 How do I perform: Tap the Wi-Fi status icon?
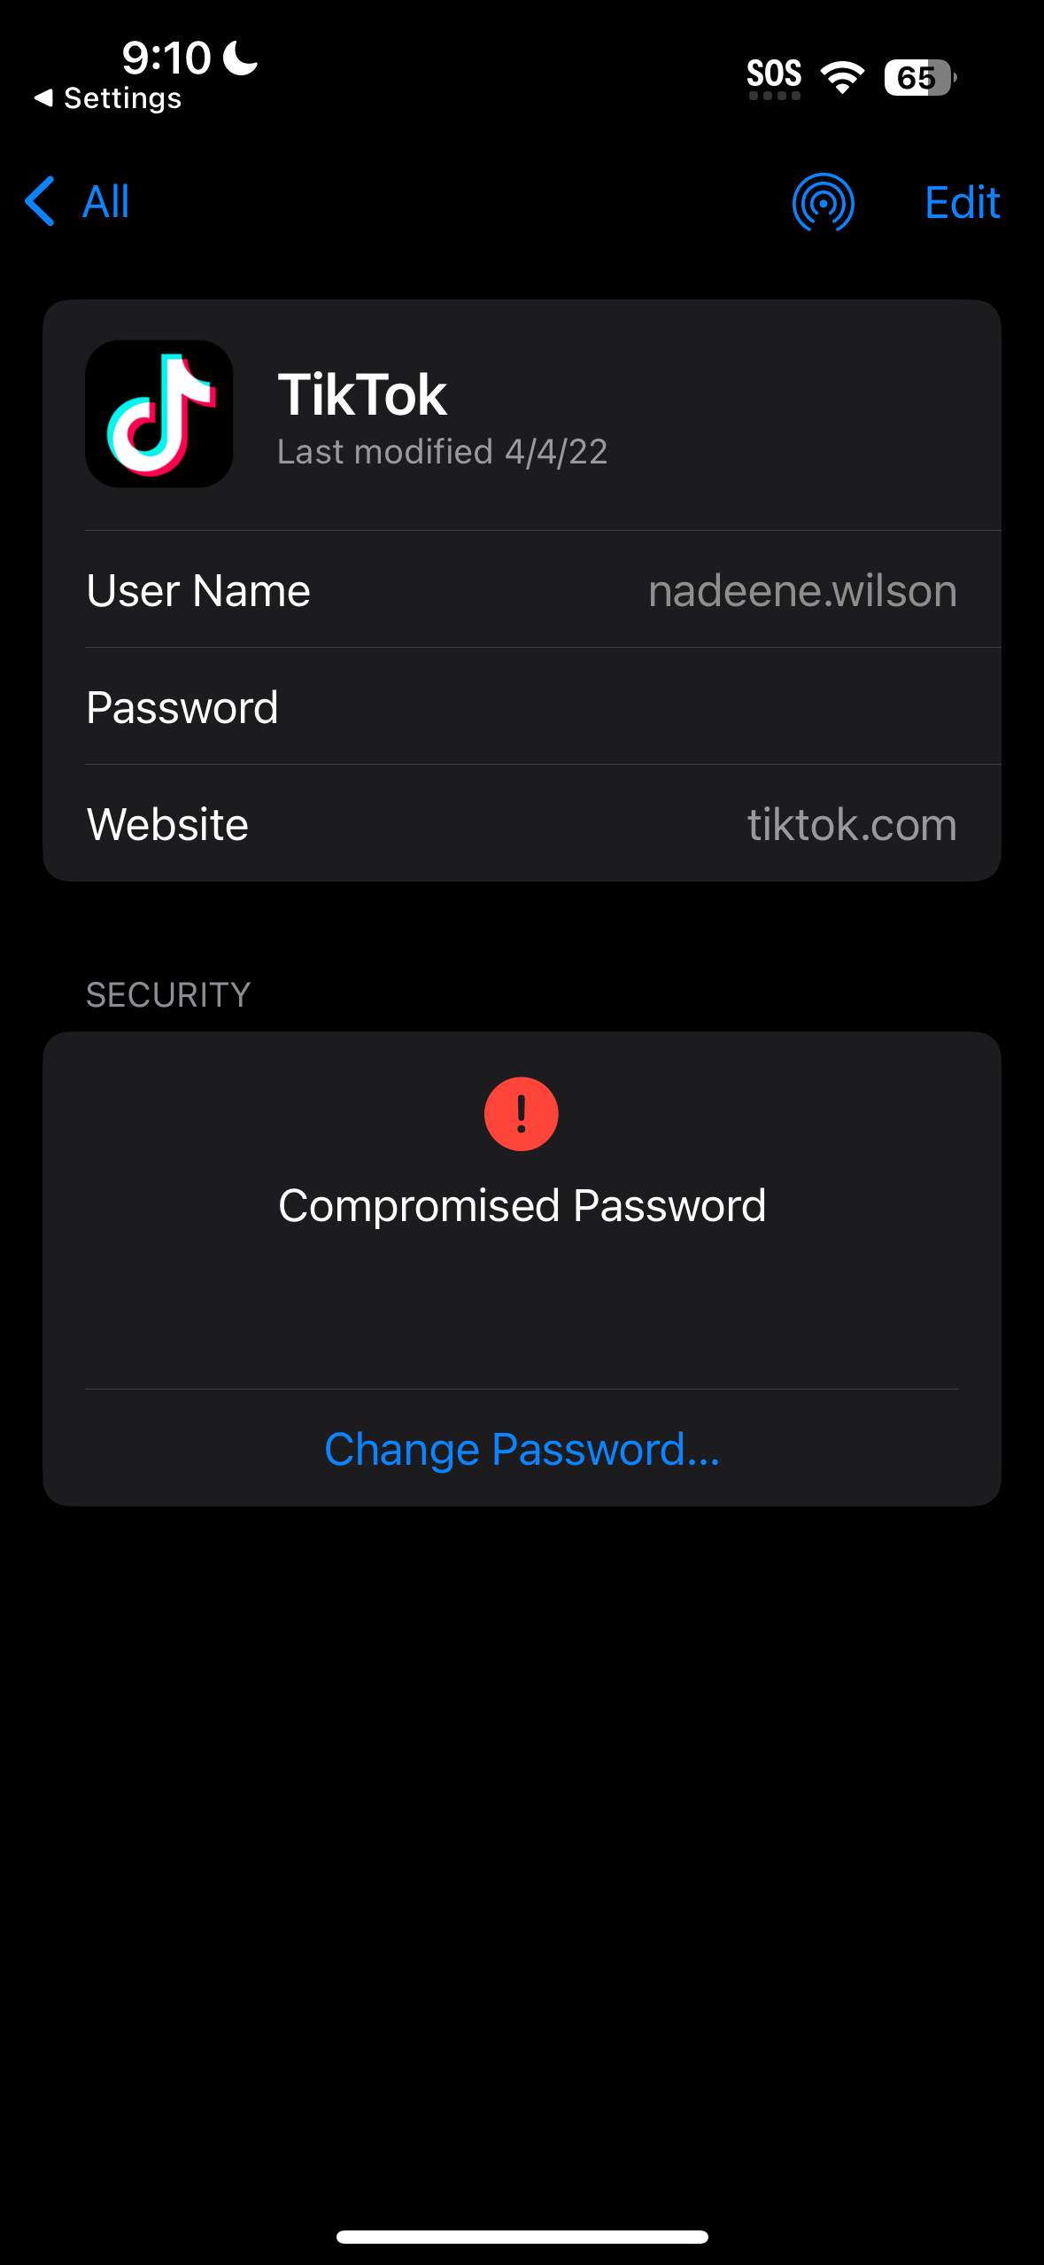[x=842, y=77]
